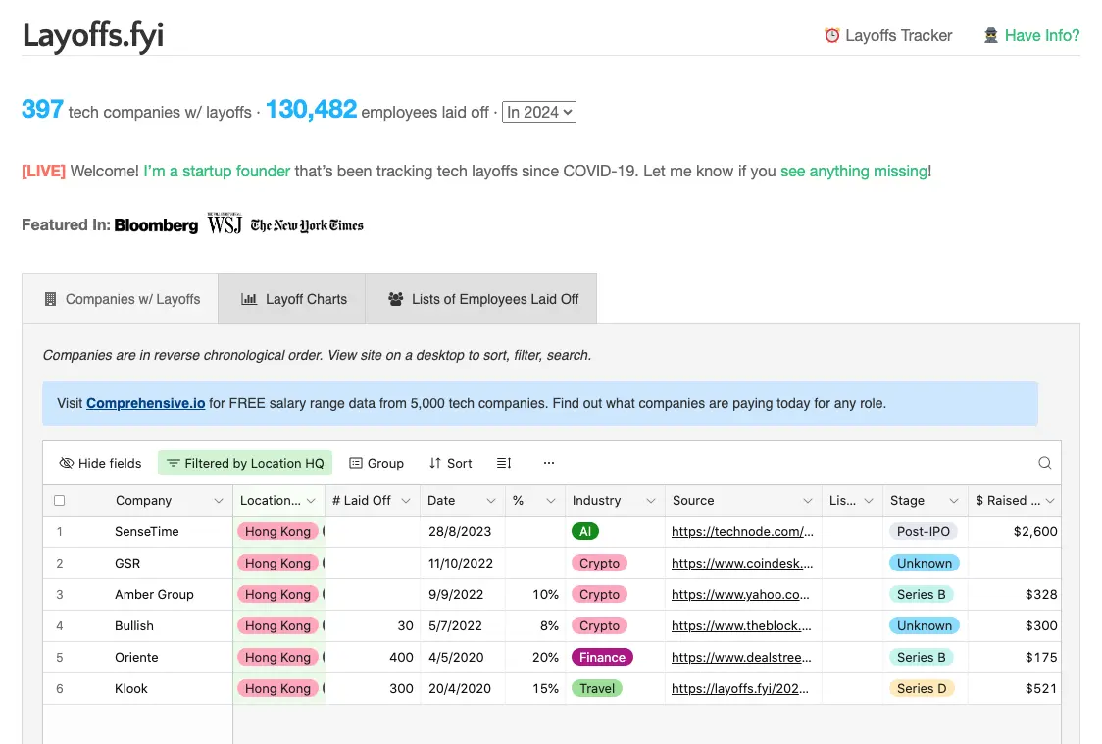This screenshot has height=744, width=1102.
Task: Click the green AI industry tag
Action: pos(584,532)
